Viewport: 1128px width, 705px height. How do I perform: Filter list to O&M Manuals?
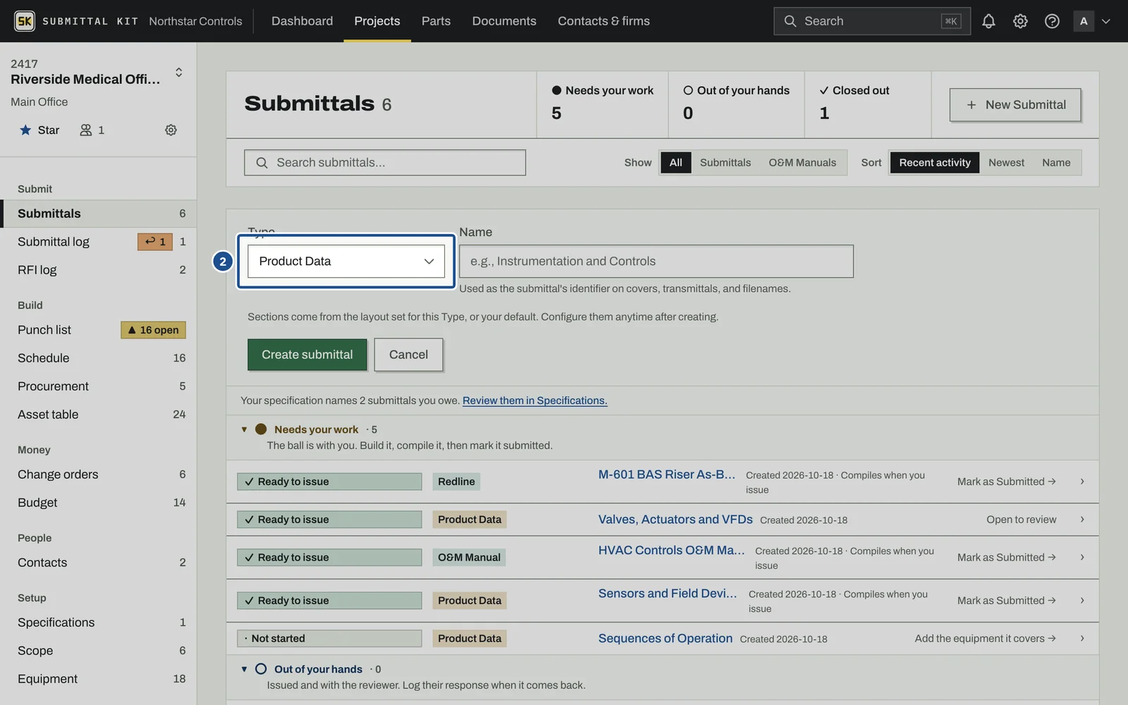[802, 163]
